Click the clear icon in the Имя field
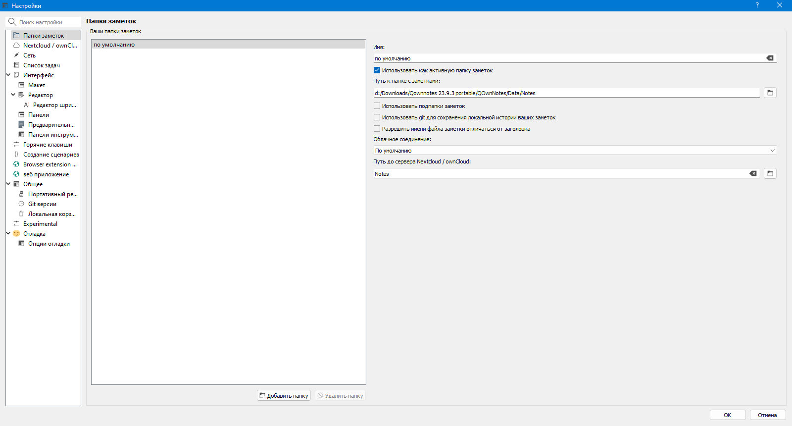 click(x=770, y=58)
